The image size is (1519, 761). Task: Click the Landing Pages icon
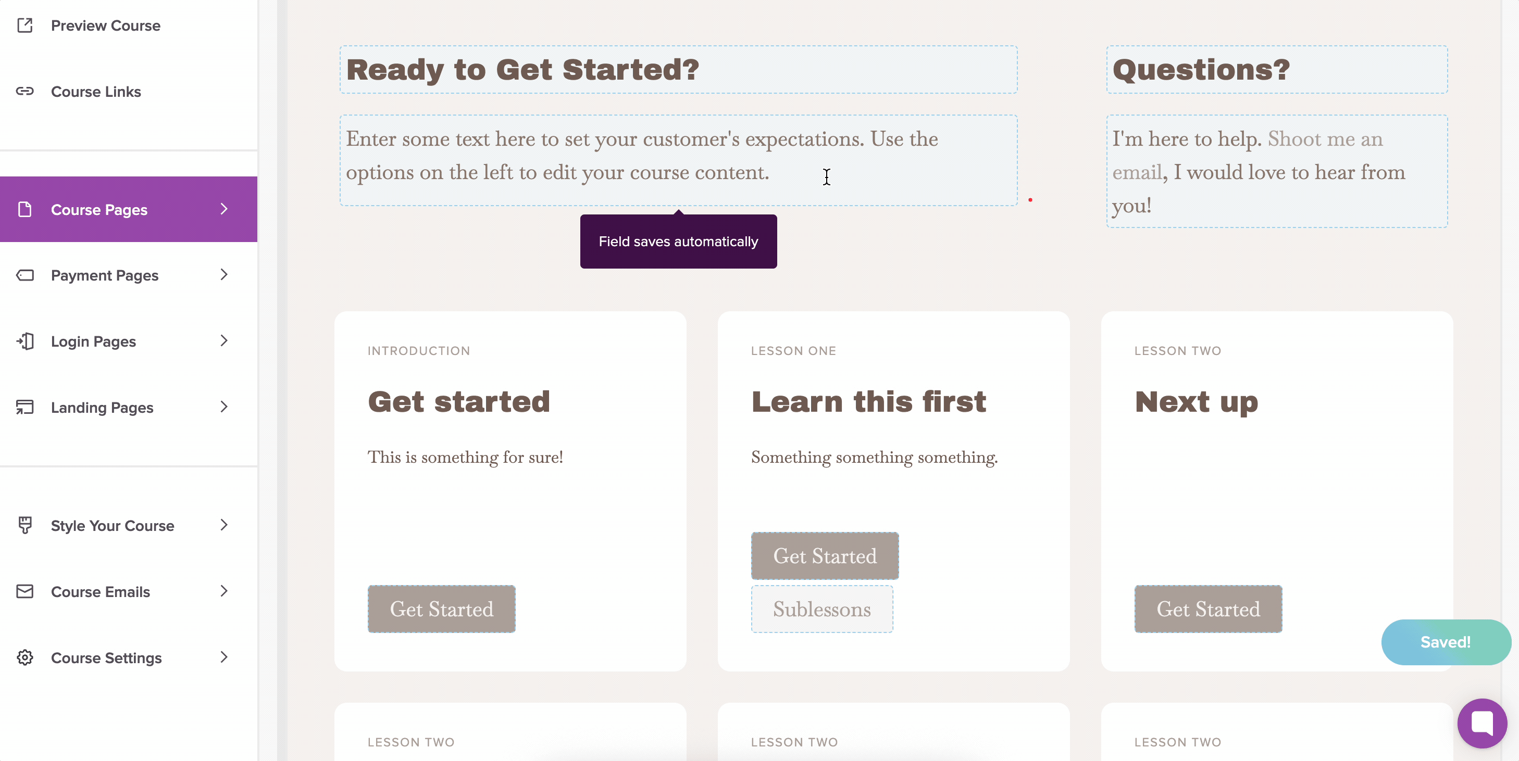25,407
